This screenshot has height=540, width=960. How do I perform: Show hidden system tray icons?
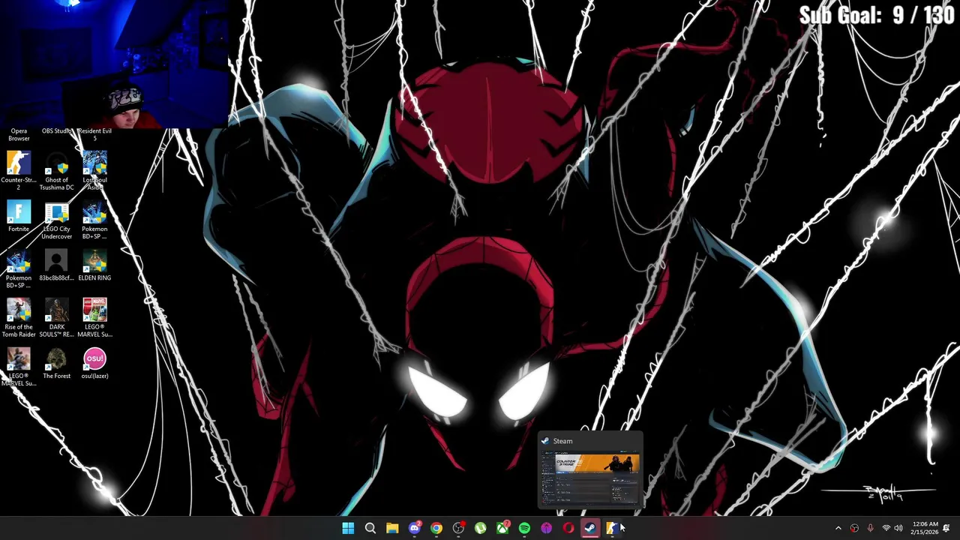pyautogui.click(x=838, y=528)
